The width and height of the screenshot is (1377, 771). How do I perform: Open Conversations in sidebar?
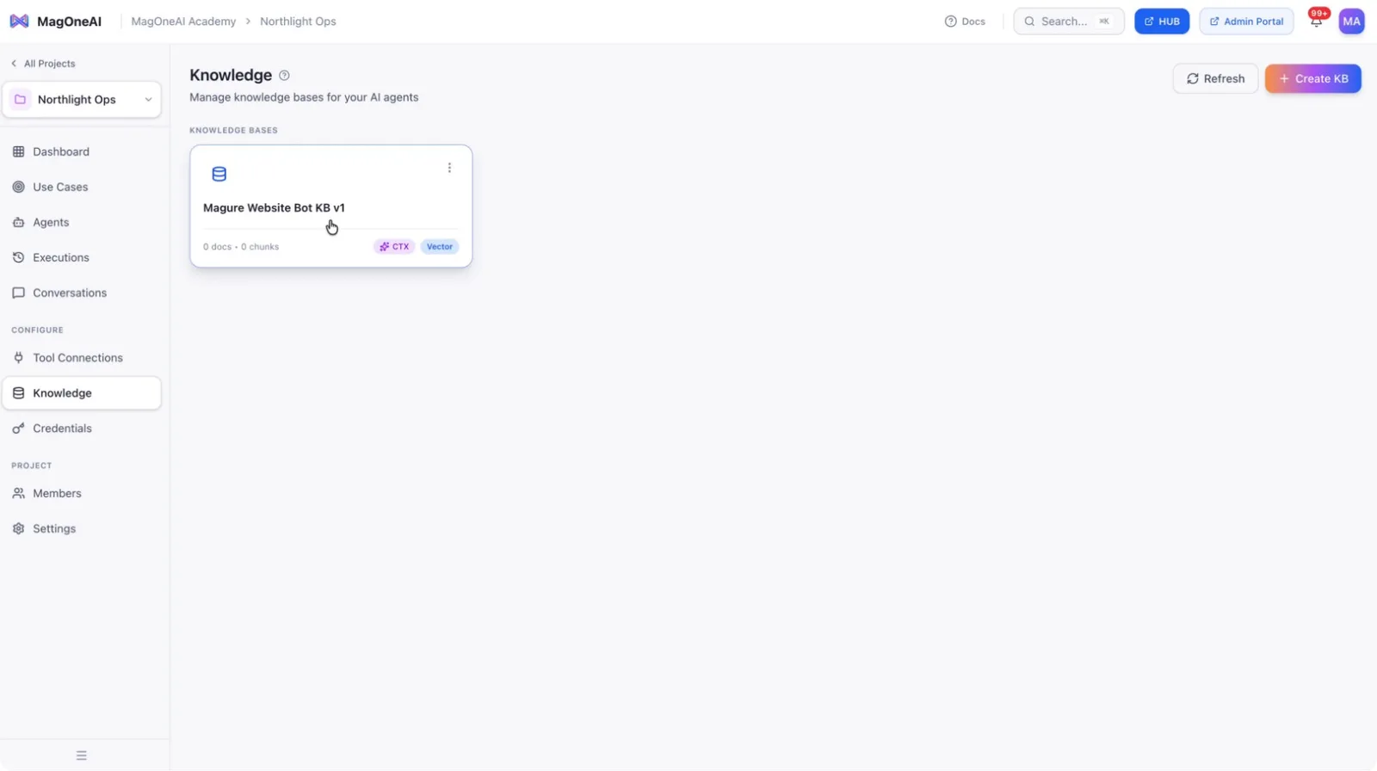81,293
